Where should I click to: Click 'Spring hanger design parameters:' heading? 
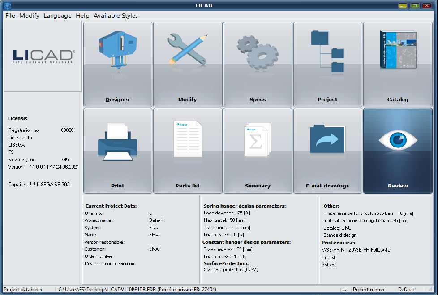coord(245,206)
